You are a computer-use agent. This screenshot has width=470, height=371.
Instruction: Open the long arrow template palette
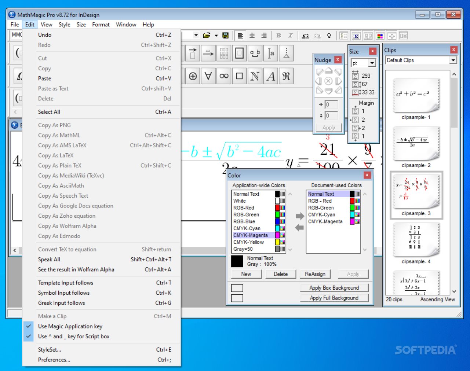pyautogui.click(x=208, y=53)
